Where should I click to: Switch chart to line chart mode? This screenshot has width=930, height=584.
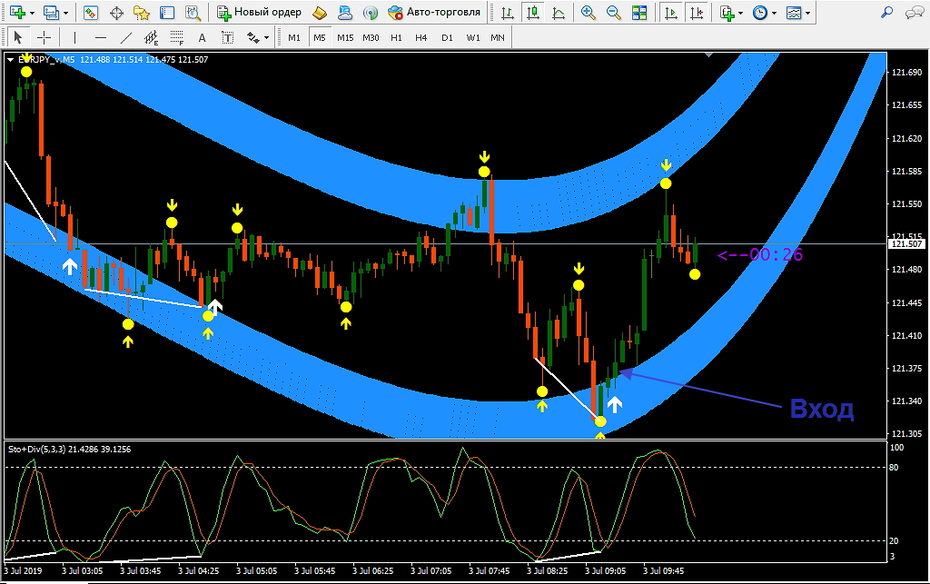pyautogui.click(x=559, y=13)
